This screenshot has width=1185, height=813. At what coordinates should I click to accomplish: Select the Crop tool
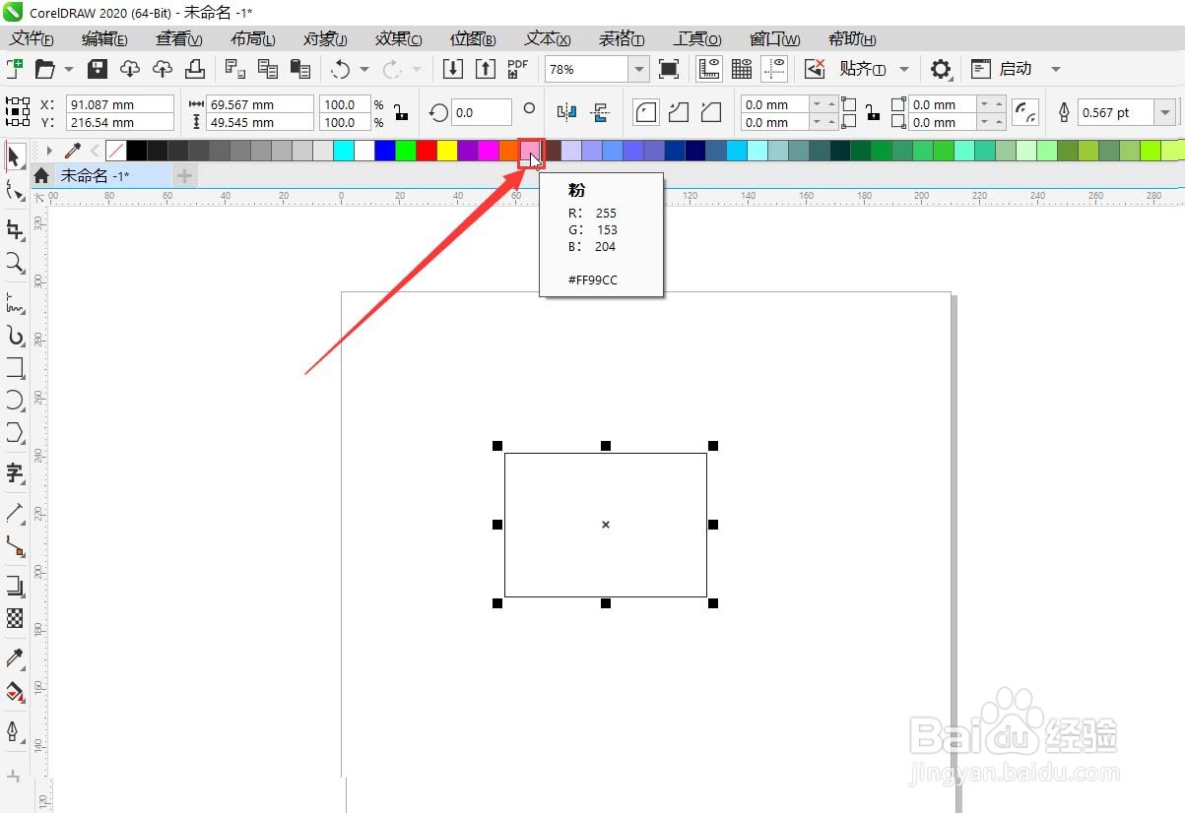(x=14, y=229)
